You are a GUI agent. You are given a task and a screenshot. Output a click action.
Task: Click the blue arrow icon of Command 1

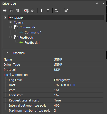(21, 32)
